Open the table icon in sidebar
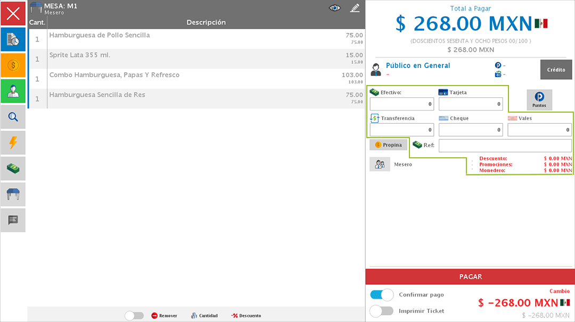 pyautogui.click(x=13, y=194)
